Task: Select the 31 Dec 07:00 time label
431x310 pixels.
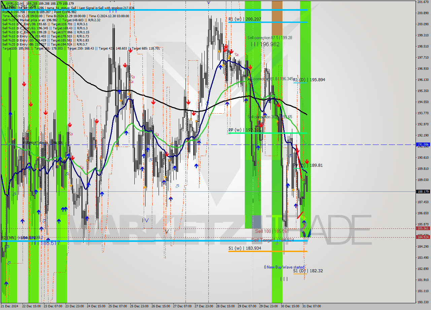Action: point(311,306)
